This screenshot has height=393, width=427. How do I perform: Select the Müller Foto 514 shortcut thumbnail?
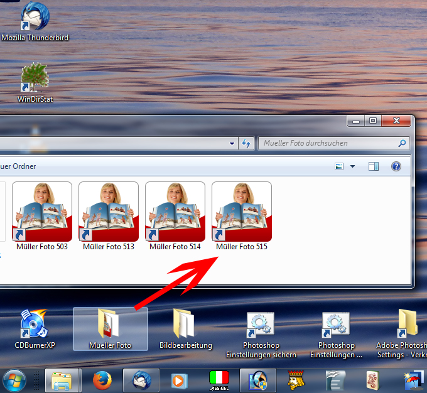click(x=175, y=212)
